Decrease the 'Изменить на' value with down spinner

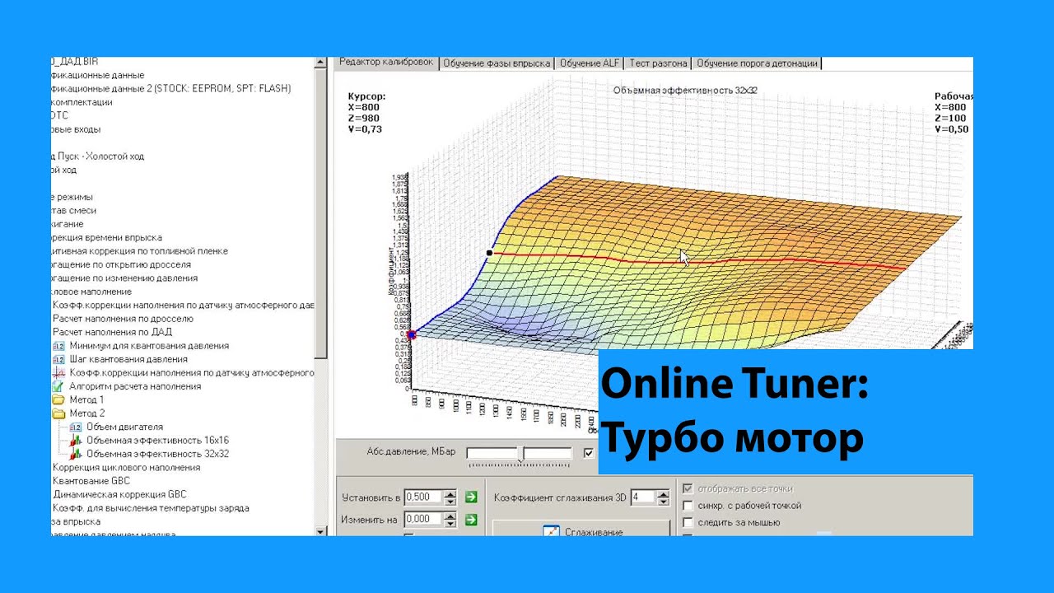tap(450, 523)
